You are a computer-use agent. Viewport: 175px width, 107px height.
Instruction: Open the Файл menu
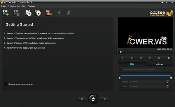3,6
